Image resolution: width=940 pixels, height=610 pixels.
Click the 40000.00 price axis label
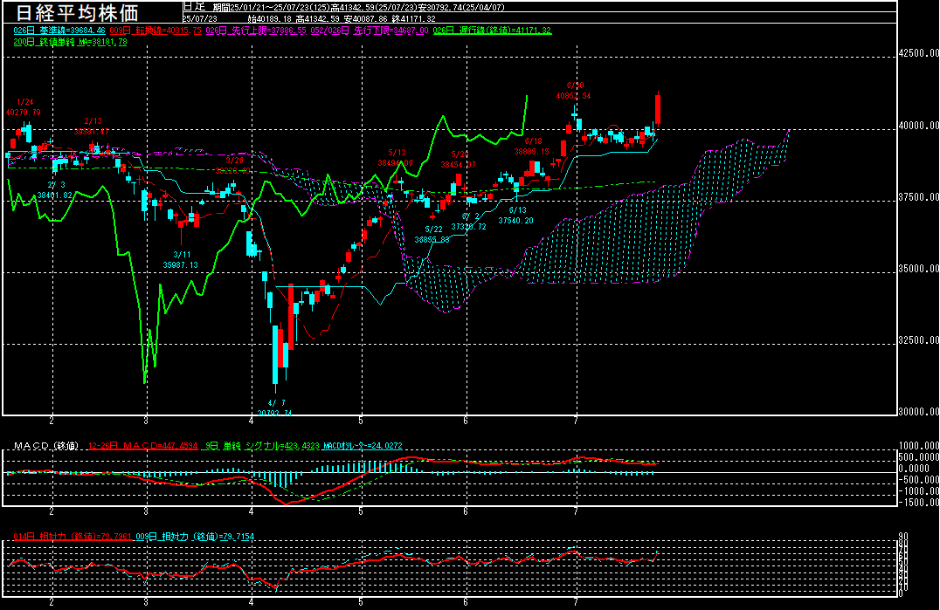919,125
